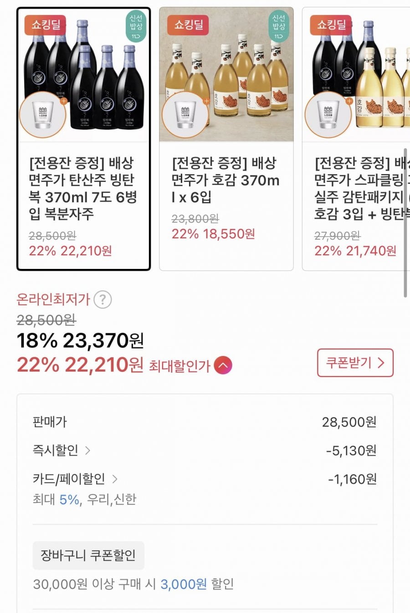Tap the 신선밥상 badge on 빙탄복 product

(136, 26)
